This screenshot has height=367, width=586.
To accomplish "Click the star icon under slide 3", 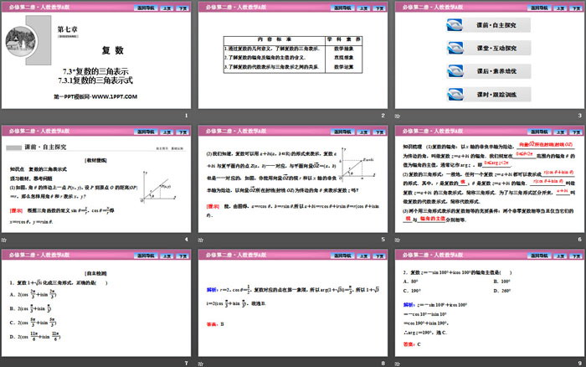I will point(398,116).
